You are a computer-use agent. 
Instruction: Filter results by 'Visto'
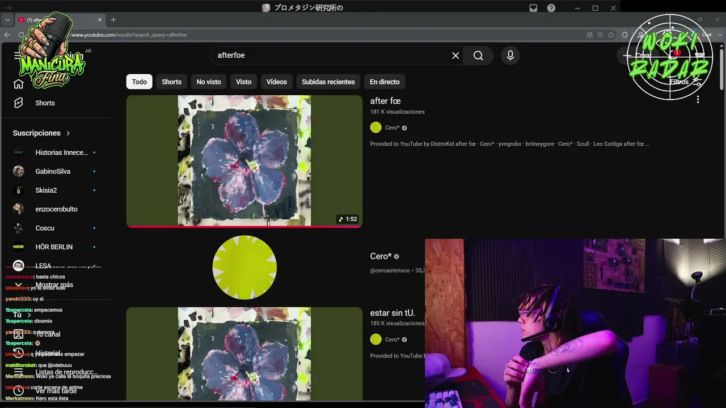pyautogui.click(x=244, y=82)
